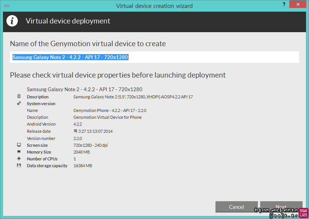Click the virtual device name text field
This screenshot has height=219, width=309.
154,57
